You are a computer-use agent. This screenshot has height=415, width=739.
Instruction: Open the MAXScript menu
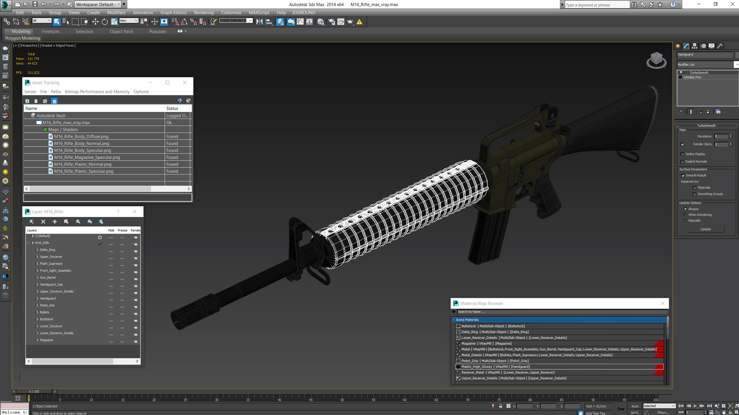(x=259, y=13)
